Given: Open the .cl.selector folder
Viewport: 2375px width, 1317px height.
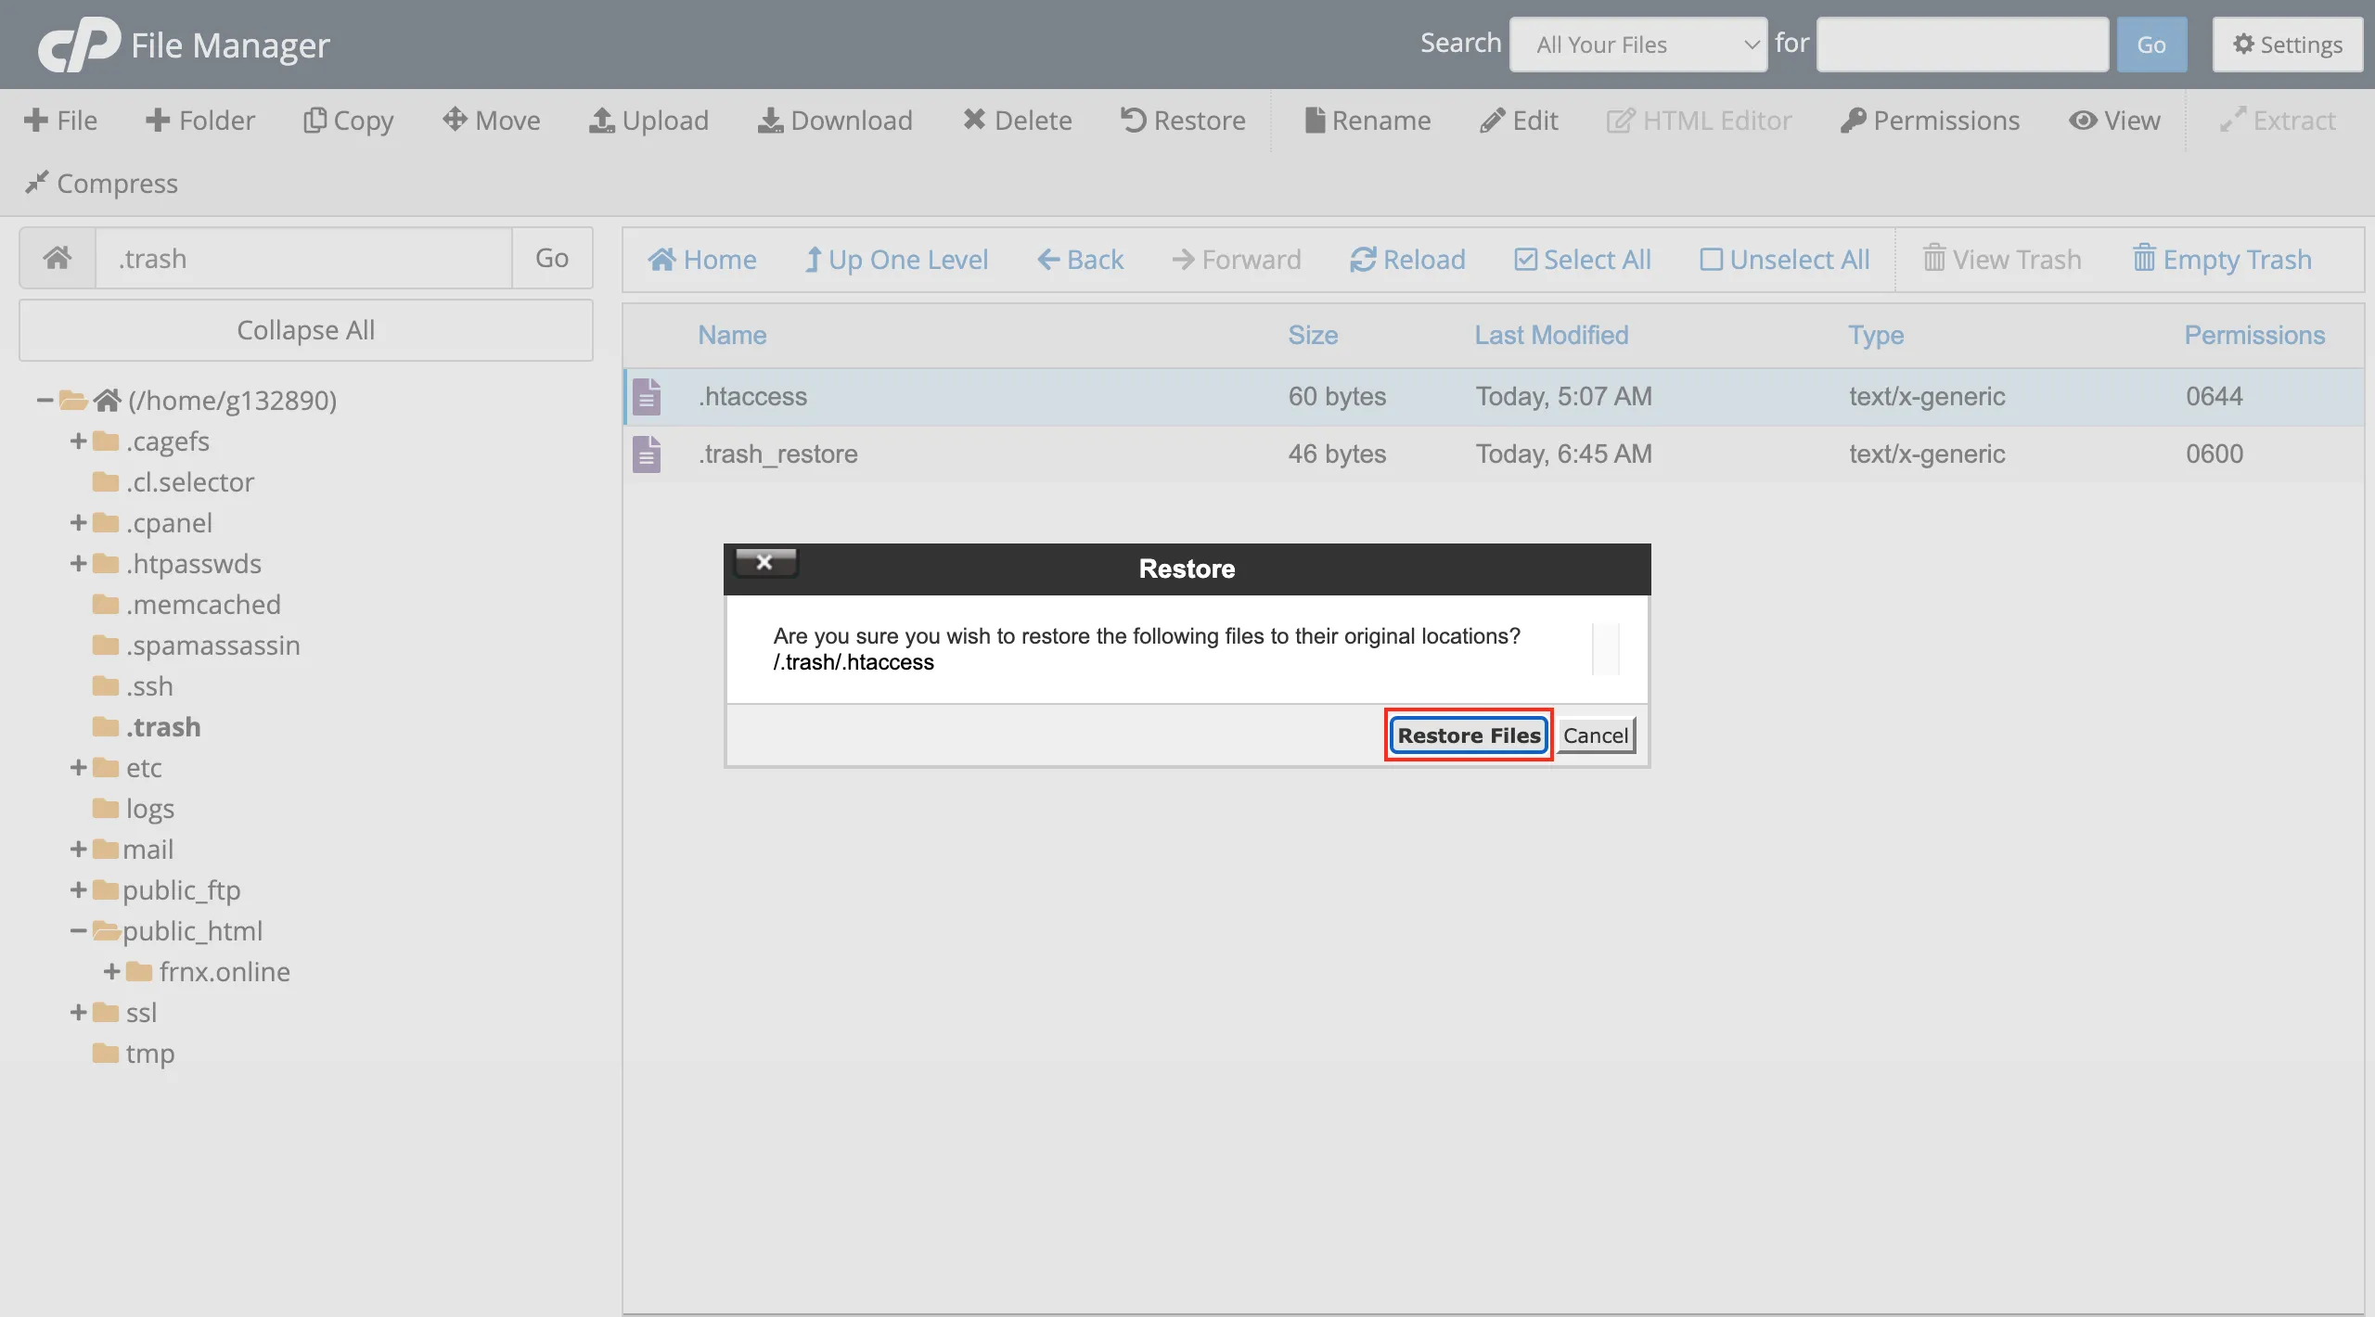Looking at the screenshot, I should 173,481.
